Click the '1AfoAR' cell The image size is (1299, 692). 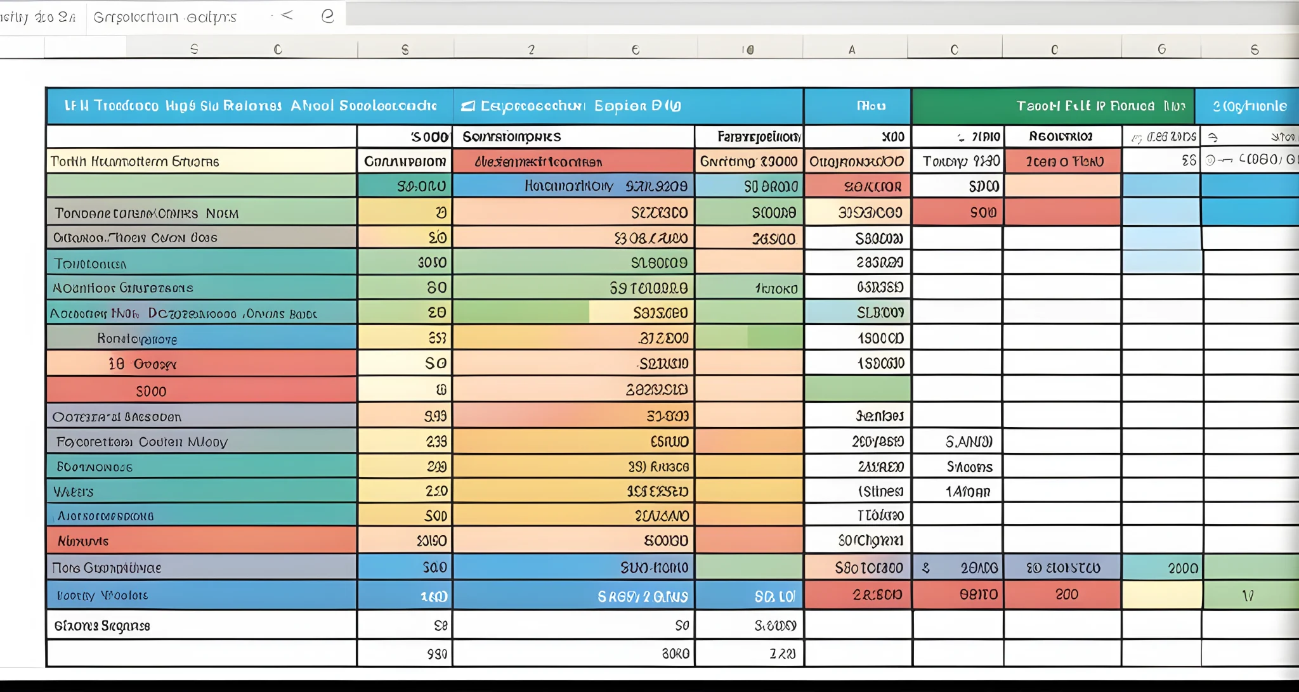pos(958,492)
